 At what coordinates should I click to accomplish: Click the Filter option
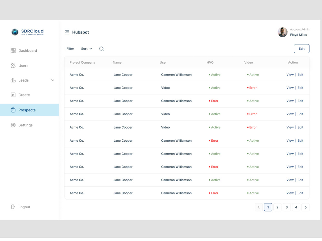coord(70,49)
